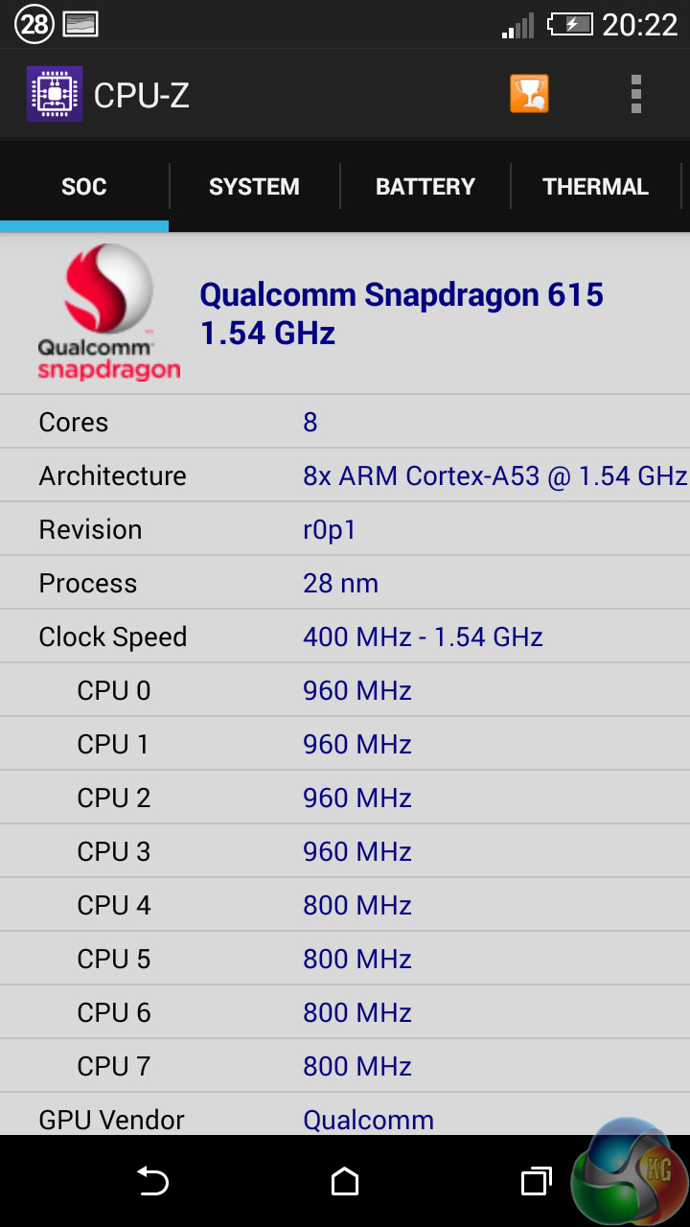Tap the CPU-Z app chip icon
The image size is (690, 1227).
pyautogui.click(x=54, y=94)
